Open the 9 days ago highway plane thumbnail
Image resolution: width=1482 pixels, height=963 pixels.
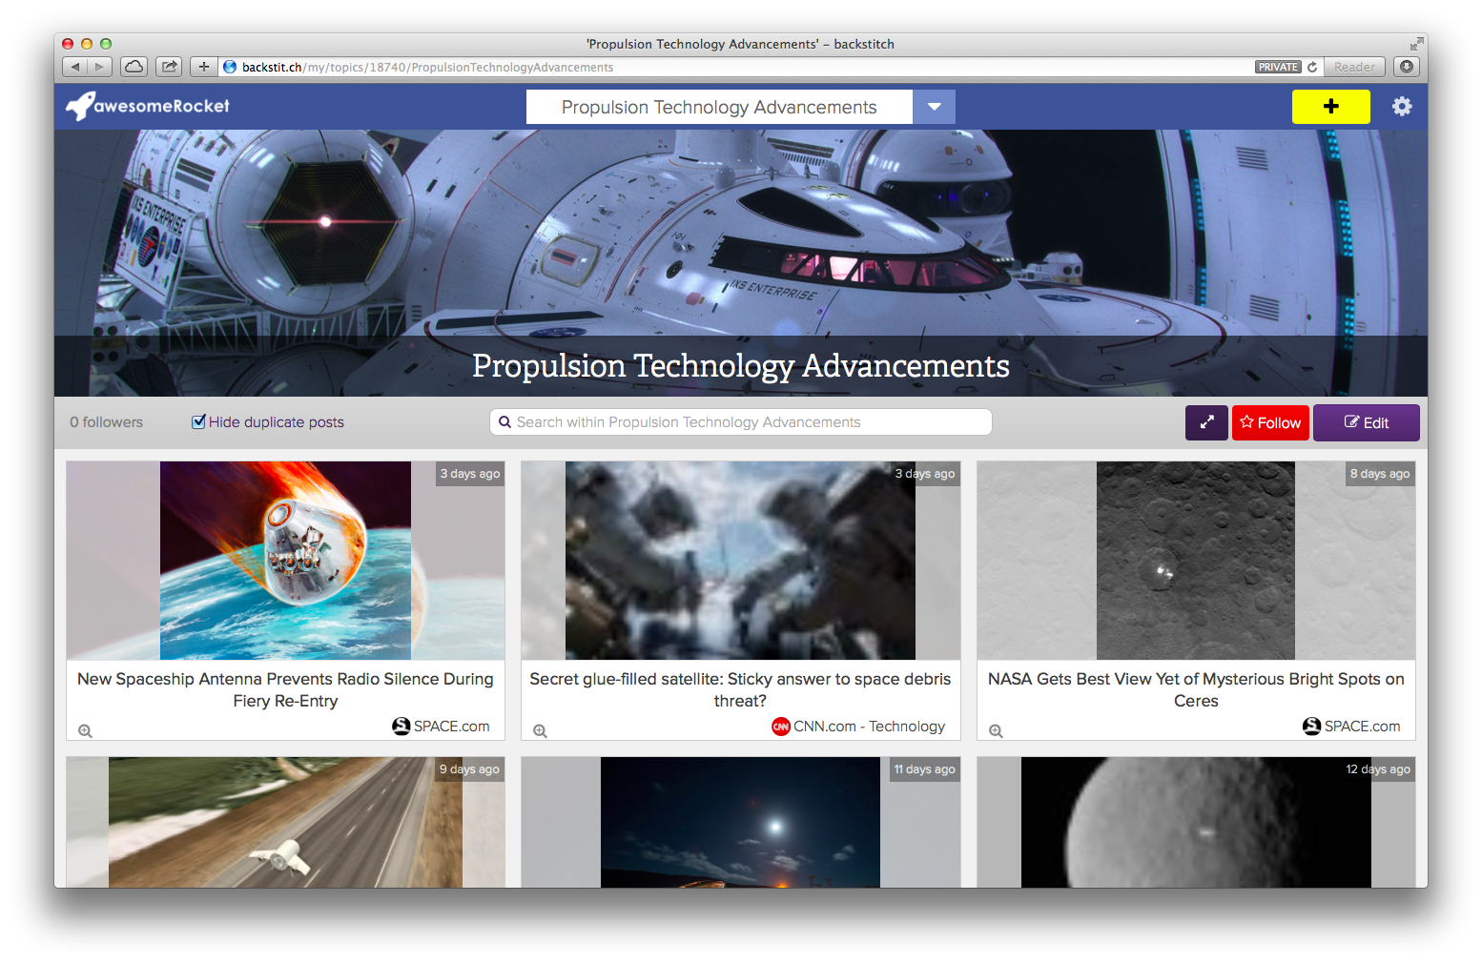(x=285, y=823)
